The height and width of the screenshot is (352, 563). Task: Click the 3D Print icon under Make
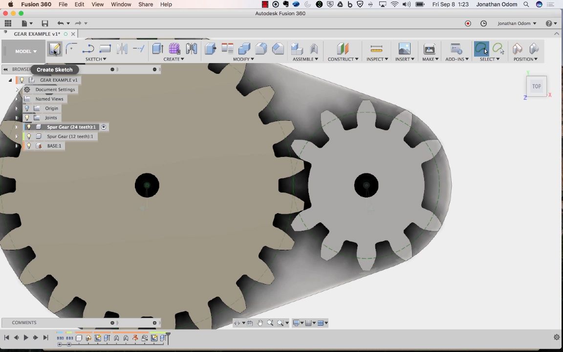point(430,49)
